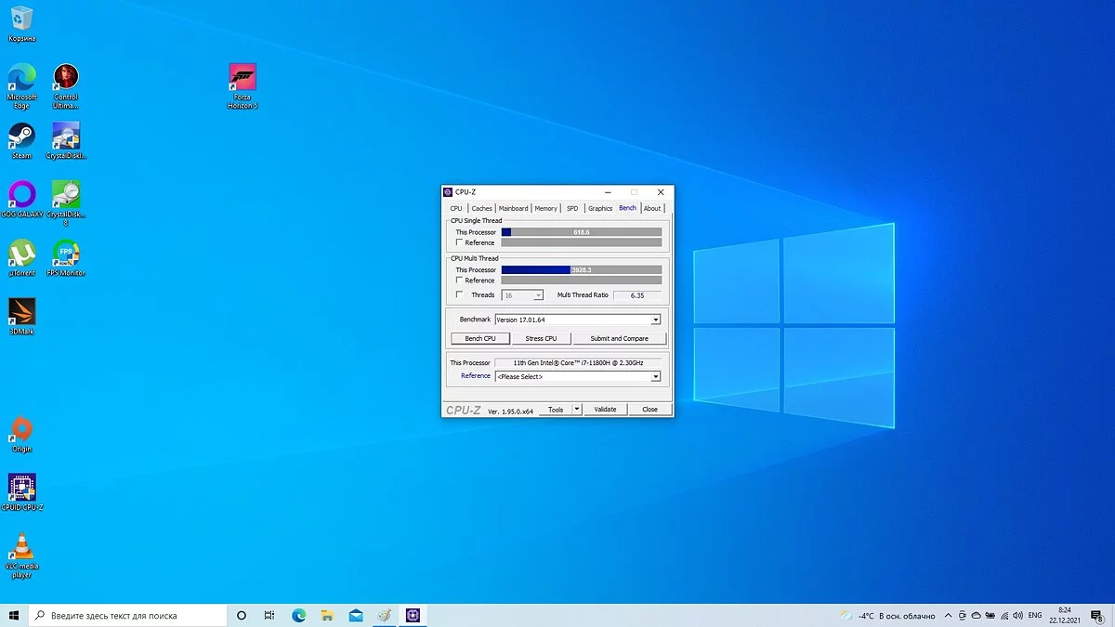Open the Steam desktop shortcut

[x=21, y=137]
